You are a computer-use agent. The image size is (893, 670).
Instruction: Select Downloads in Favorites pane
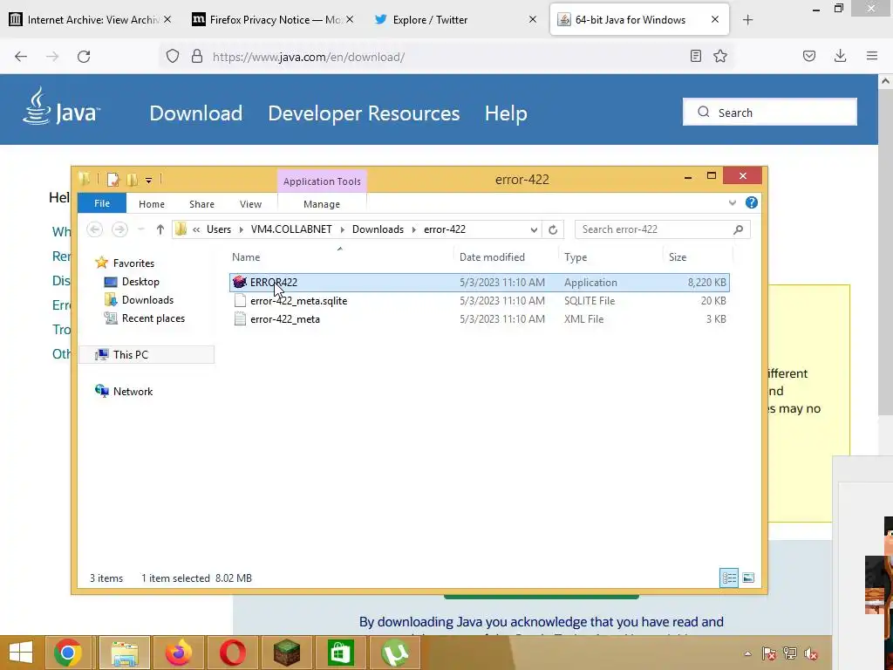(147, 300)
